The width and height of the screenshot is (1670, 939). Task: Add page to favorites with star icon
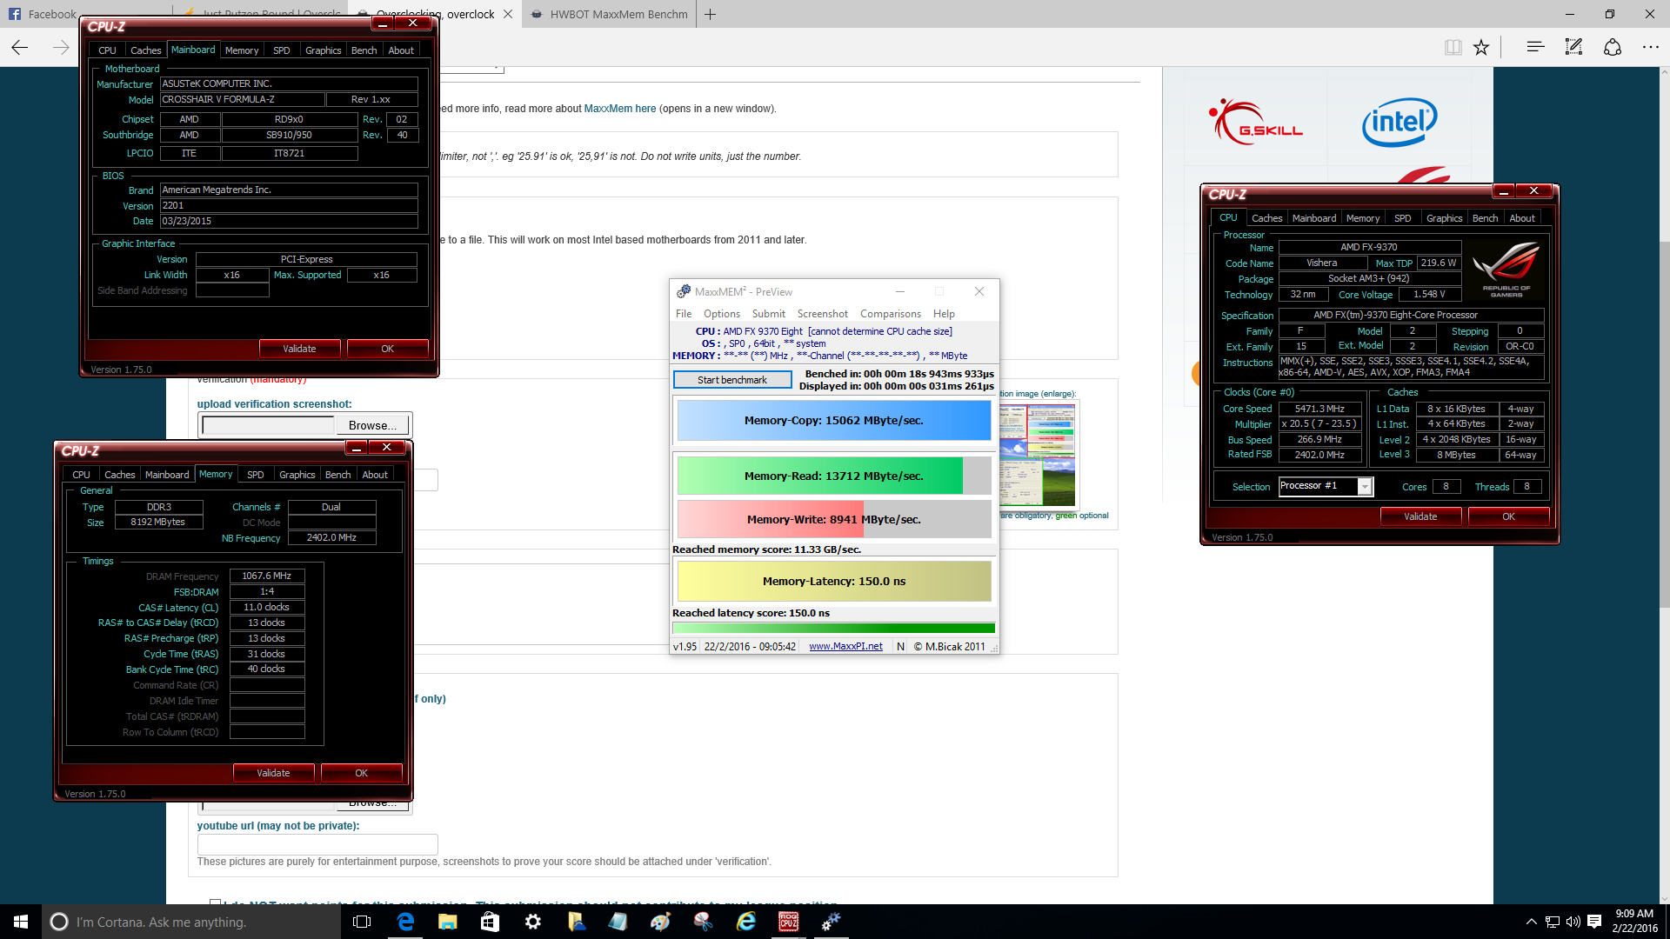(x=1481, y=47)
